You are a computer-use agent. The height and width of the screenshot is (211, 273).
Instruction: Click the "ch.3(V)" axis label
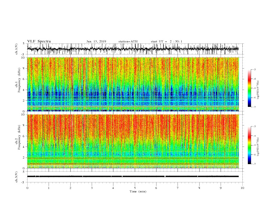[17, 177]
